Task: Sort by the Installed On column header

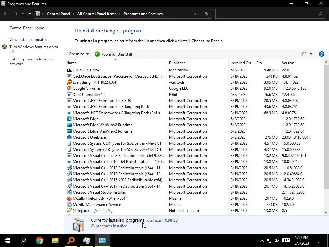Action: pyautogui.click(x=241, y=63)
